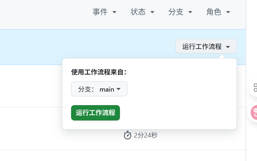Viewport: 257px width, 161px height.
Task: Toggle the gray 运行工作流程 dropdown button
Action: tap(206, 46)
